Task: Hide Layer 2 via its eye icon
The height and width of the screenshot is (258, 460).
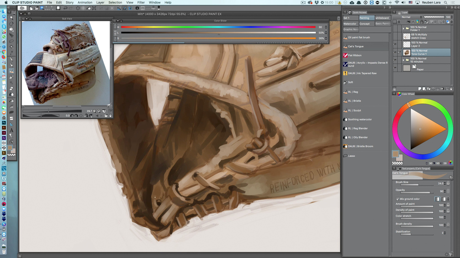Action: coord(395,44)
